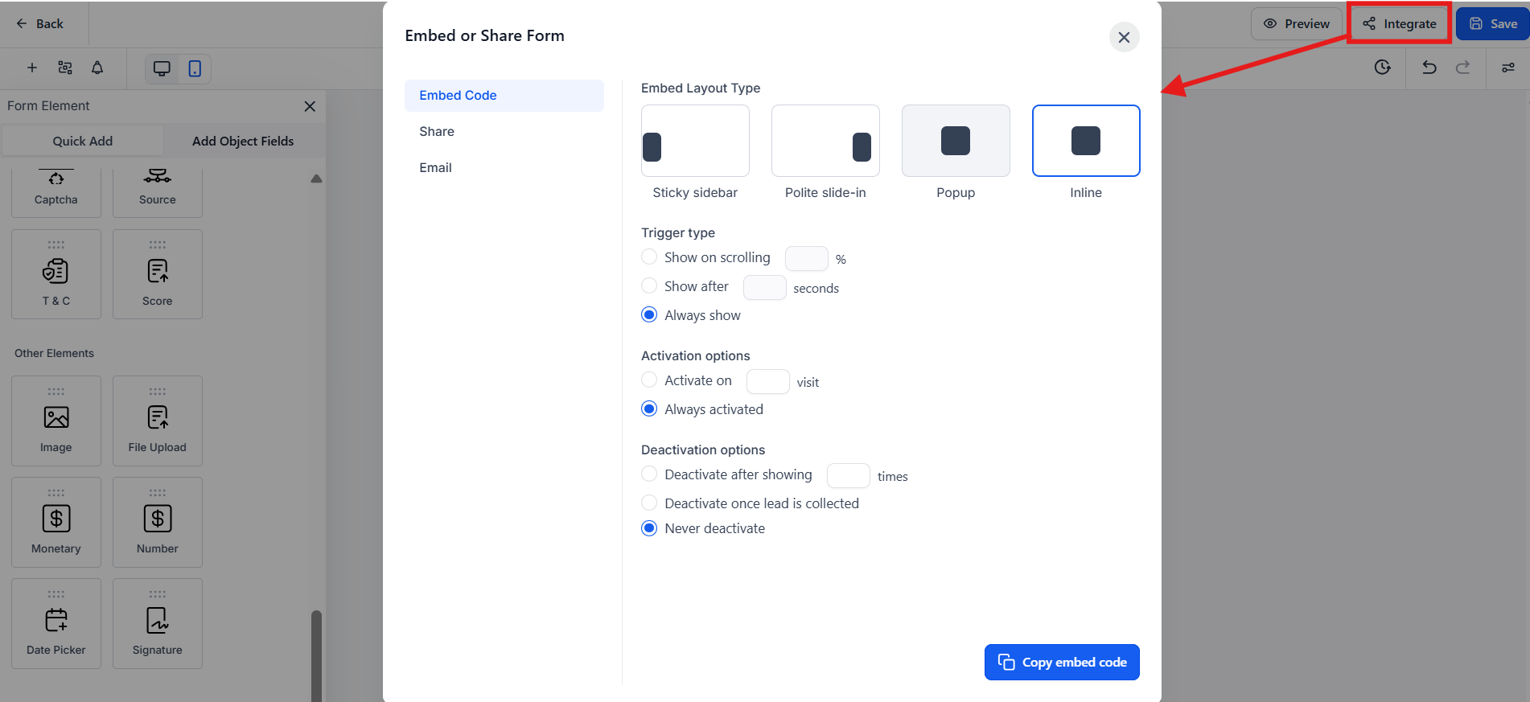Choose the Sticky sidebar layout
The image size is (1530, 702).
pos(695,141)
